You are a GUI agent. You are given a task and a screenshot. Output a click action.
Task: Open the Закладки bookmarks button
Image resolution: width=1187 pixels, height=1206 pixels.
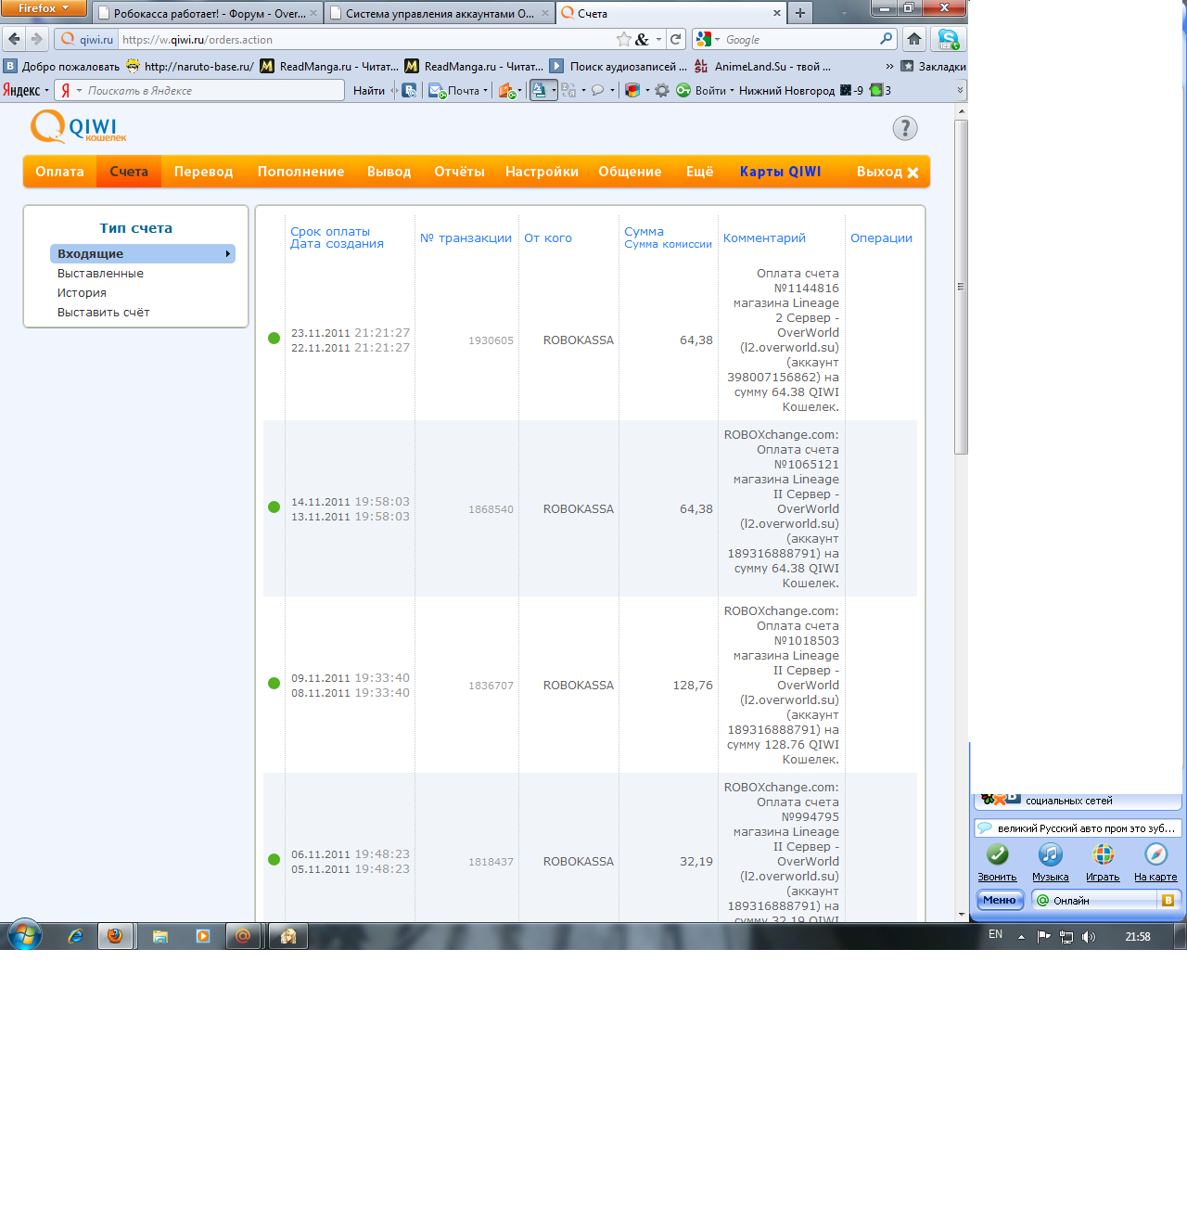click(933, 66)
